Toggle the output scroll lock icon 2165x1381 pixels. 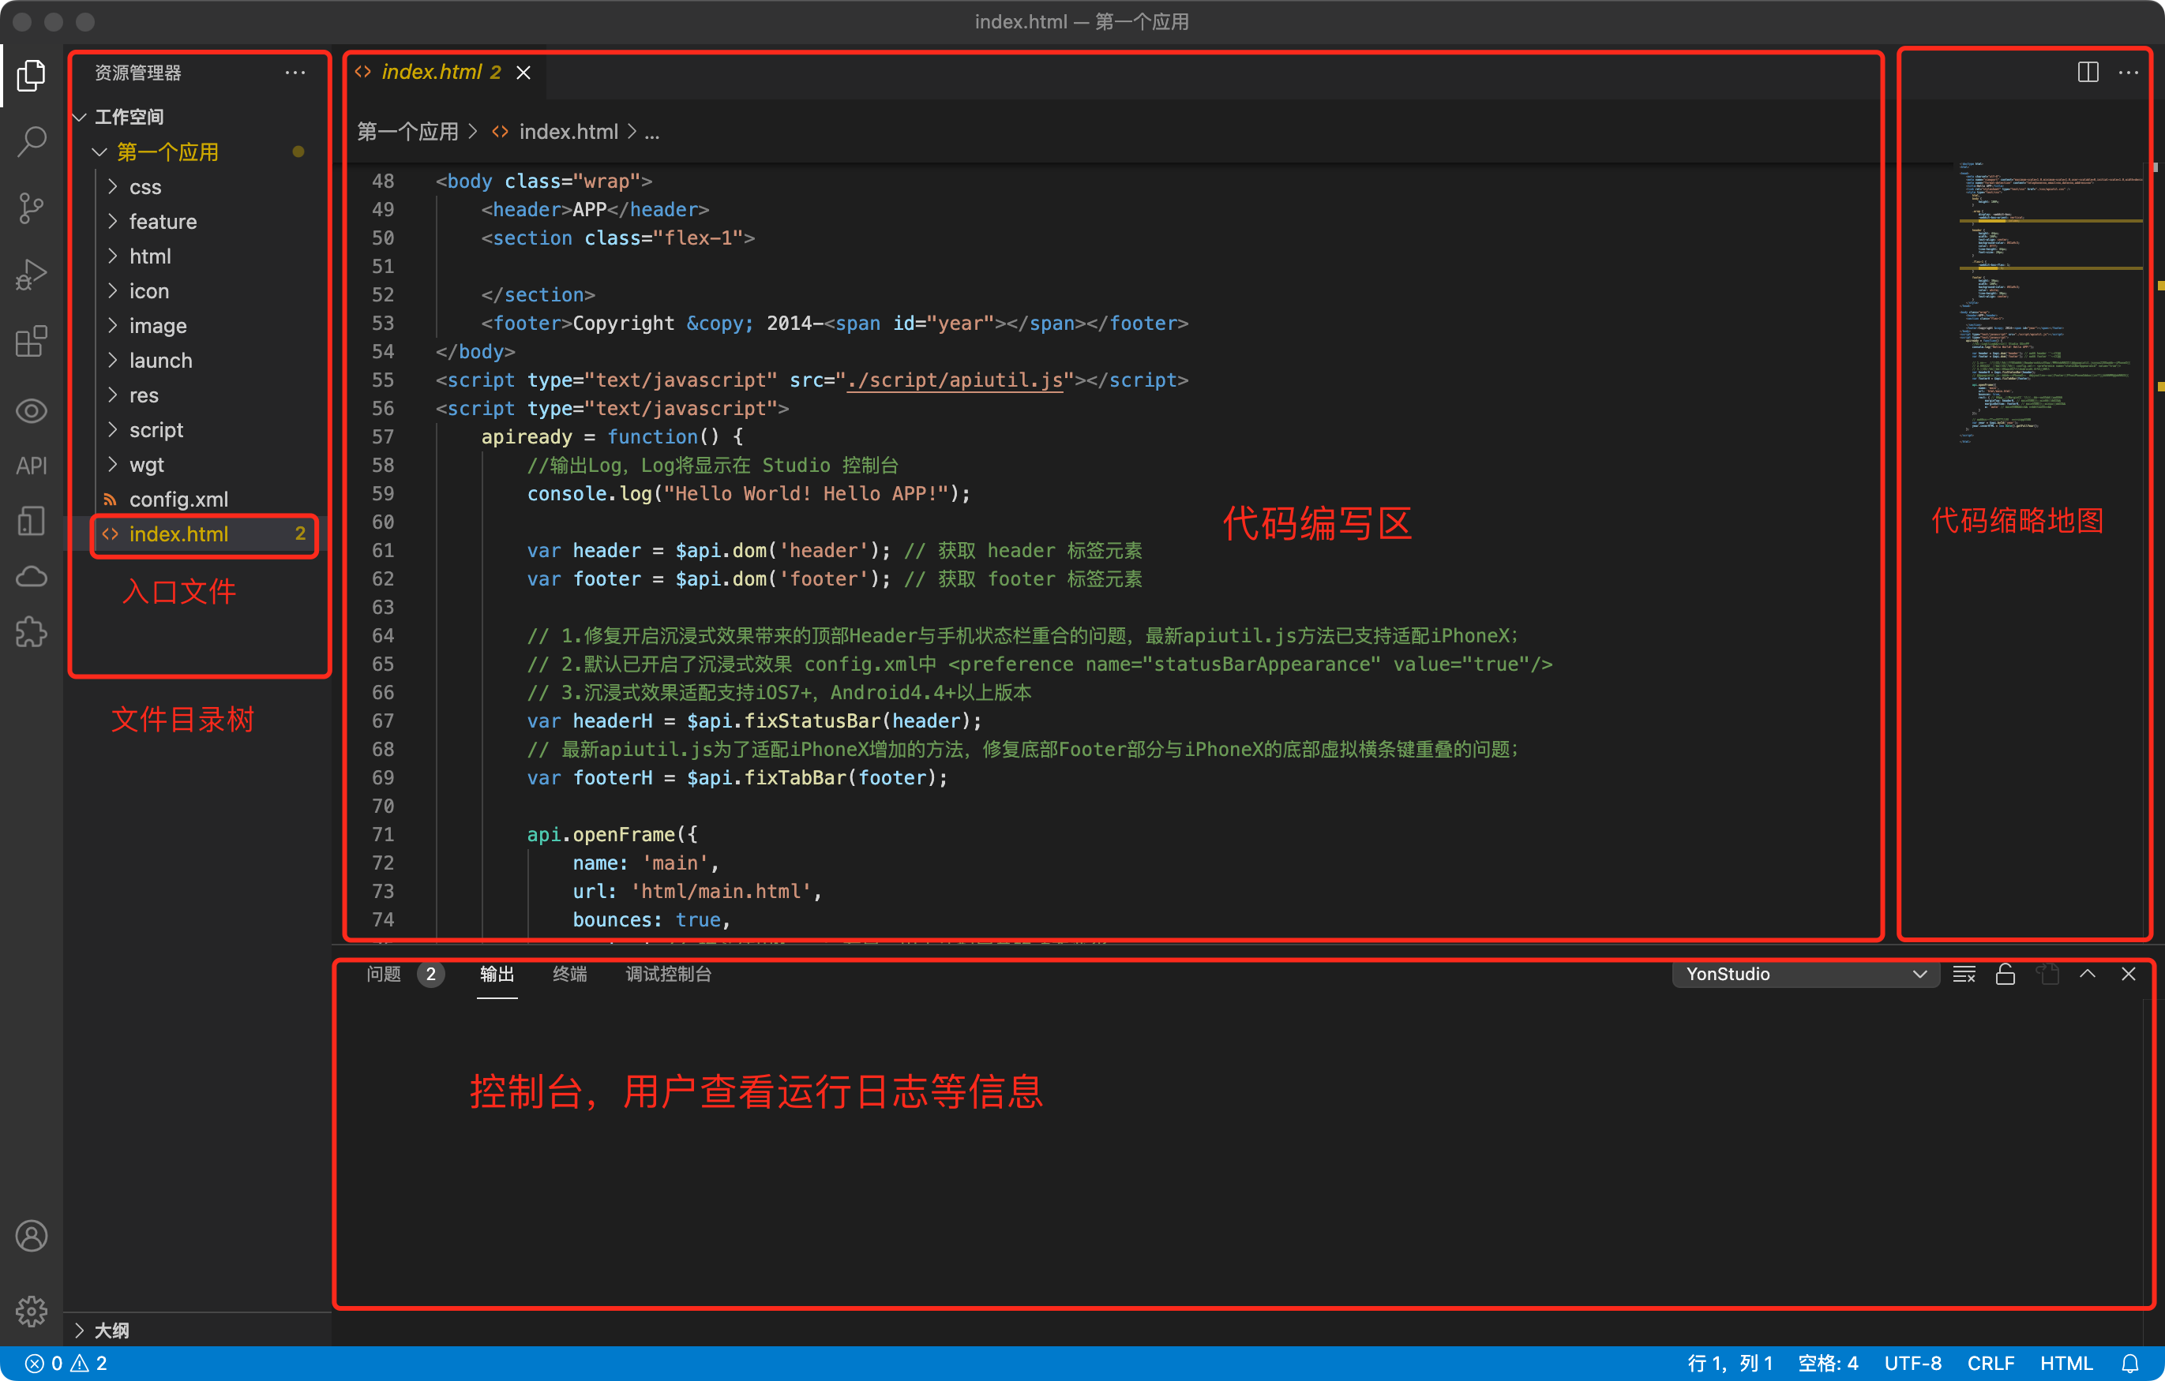pos(2005,974)
